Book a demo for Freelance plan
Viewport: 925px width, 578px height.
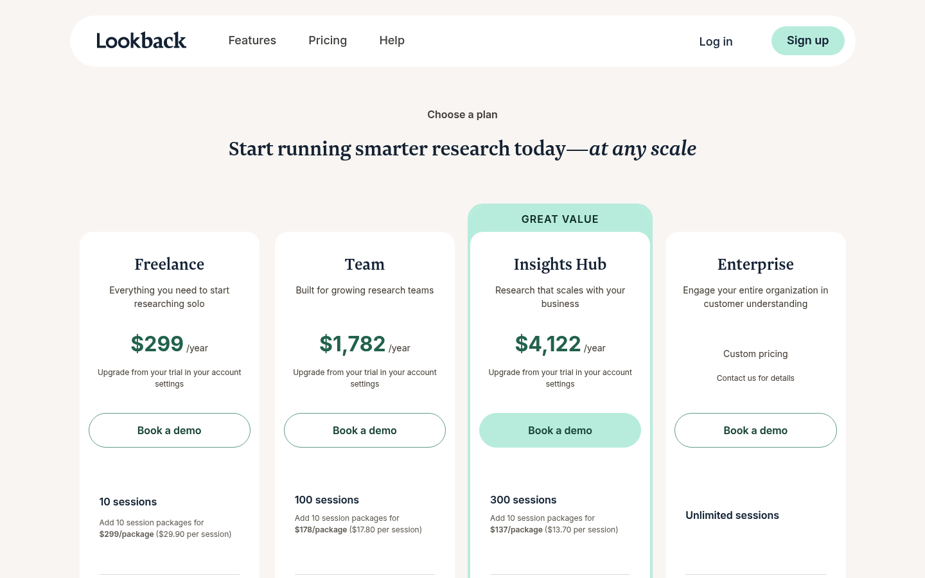click(170, 430)
